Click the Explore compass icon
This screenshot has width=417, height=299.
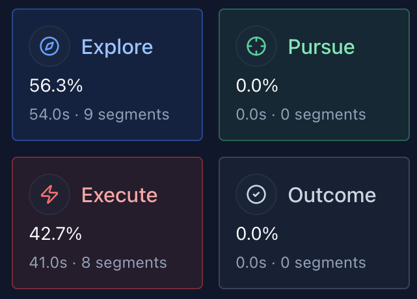pos(49,46)
